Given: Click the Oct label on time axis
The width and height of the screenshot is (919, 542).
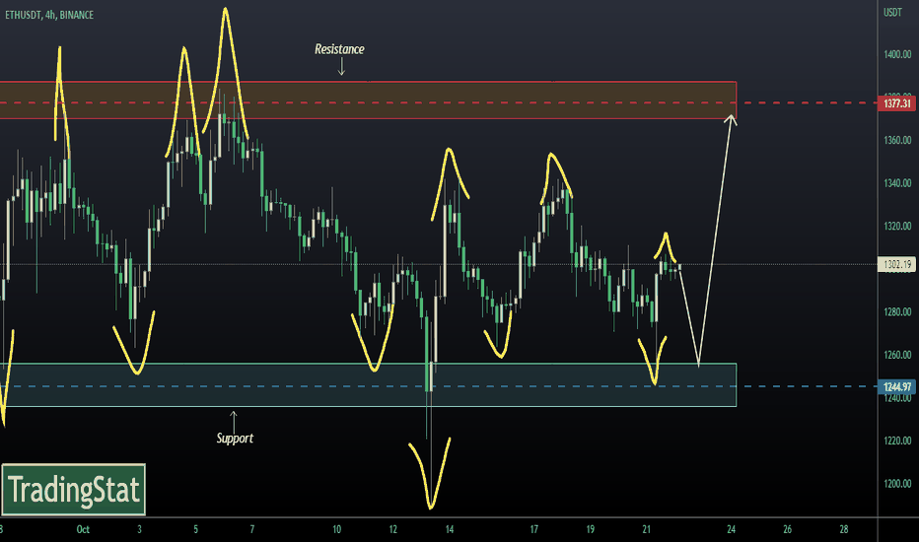Looking at the screenshot, I should pyautogui.click(x=83, y=529).
